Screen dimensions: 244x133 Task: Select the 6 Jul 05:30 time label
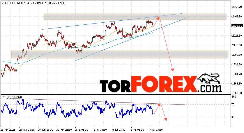point(138,130)
